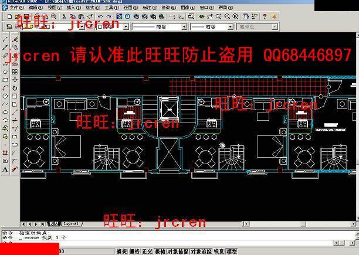
Task: Select the Polygon draw tool
Action: click(5, 72)
